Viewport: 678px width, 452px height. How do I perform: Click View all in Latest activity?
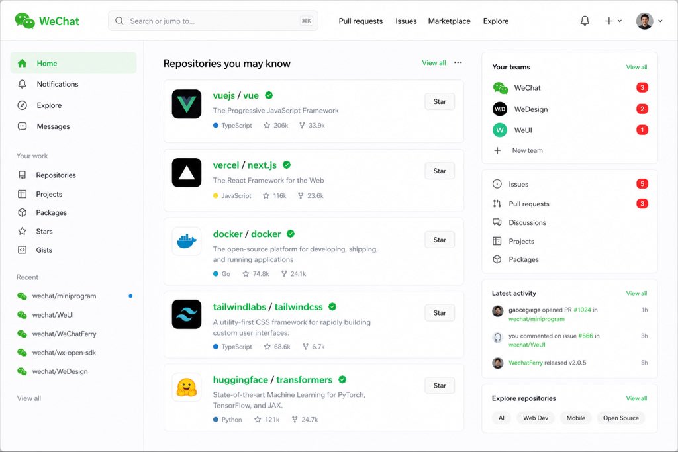pyautogui.click(x=636, y=293)
